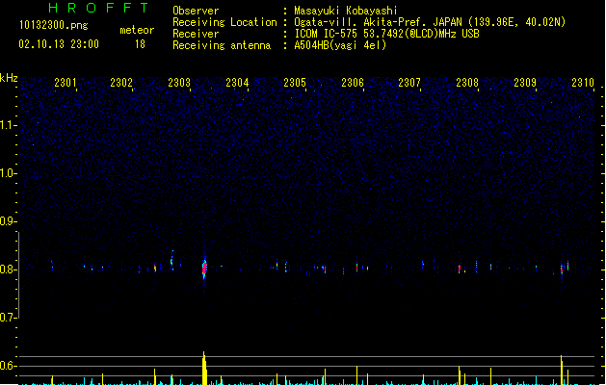The height and width of the screenshot is (385, 606).
Task: Click the 0.7 kHz axis label
Action: tap(8, 318)
